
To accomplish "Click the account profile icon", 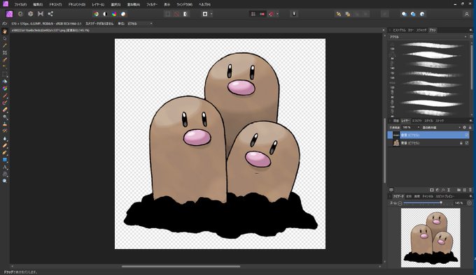I will pyautogui.click(x=467, y=14).
